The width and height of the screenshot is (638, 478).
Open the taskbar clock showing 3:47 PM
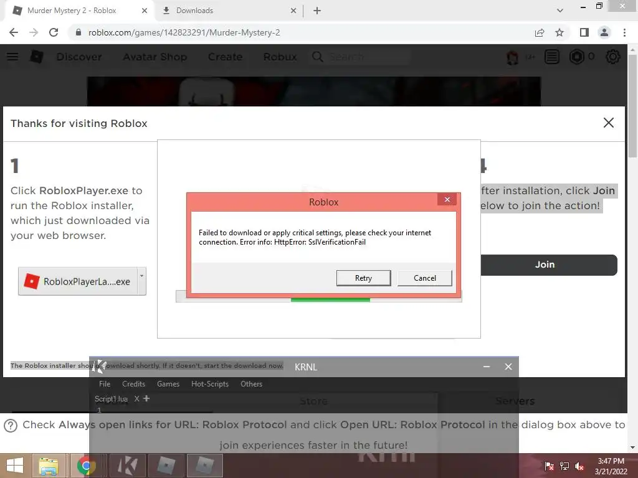[x=611, y=466]
